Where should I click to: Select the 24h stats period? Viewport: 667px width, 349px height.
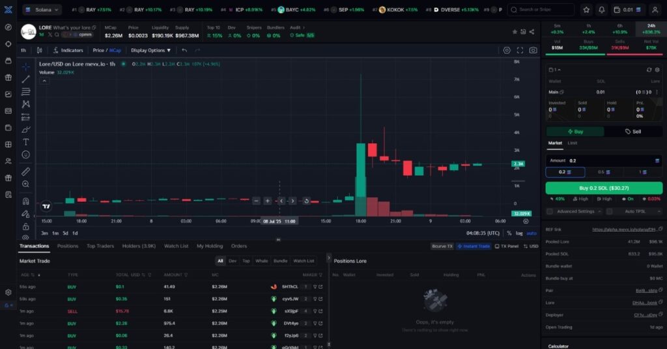point(651,29)
